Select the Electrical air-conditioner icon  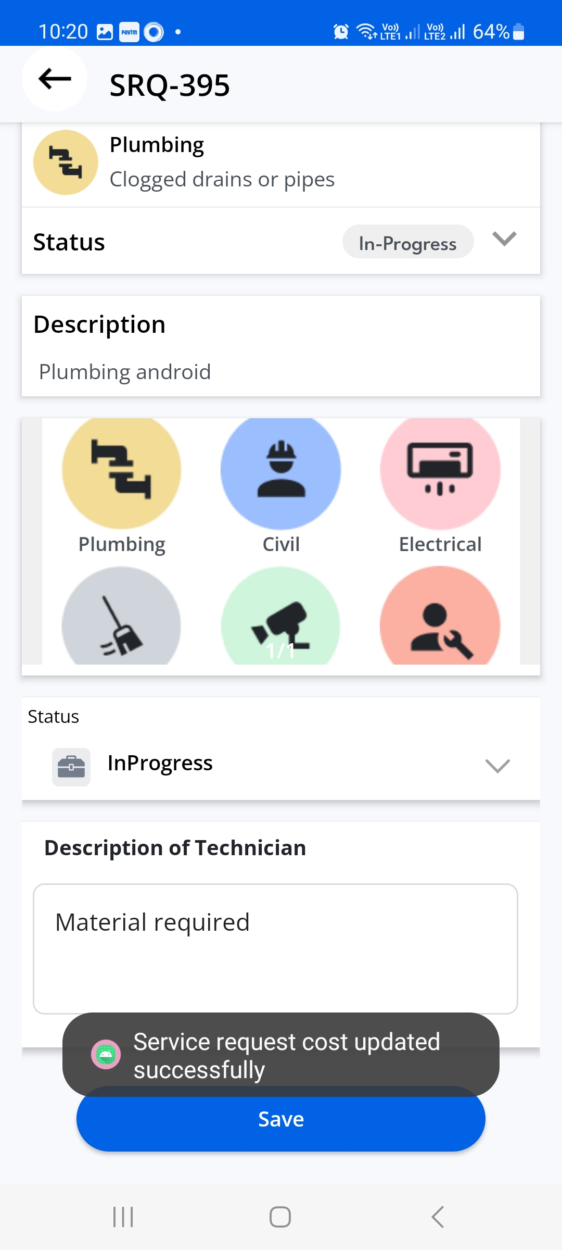[440, 472]
